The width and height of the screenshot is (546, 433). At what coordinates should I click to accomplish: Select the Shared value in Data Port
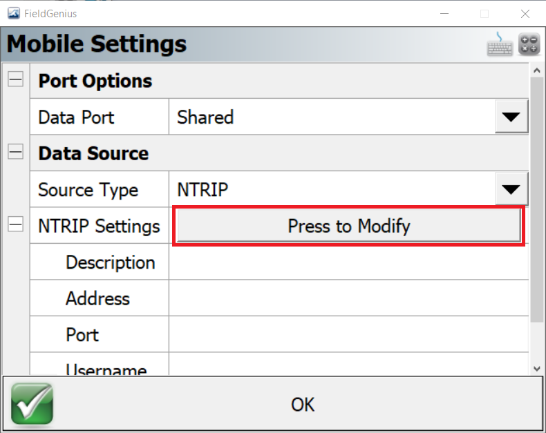click(x=205, y=117)
